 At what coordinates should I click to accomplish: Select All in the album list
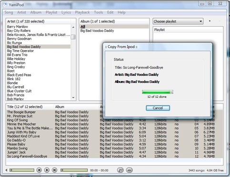114,27
